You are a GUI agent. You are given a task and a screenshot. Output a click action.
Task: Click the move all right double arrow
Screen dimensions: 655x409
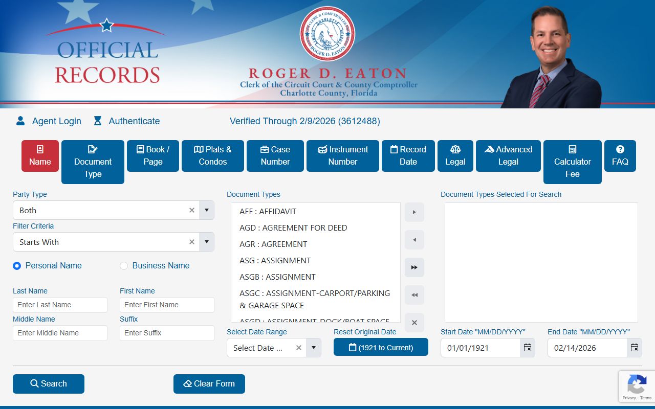pyautogui.click(x=414, y=267)
